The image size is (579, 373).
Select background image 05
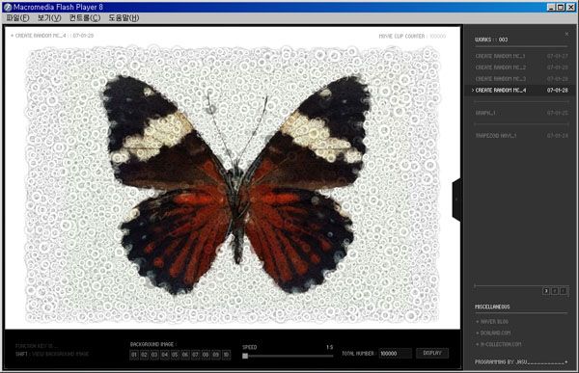point(175,355)
